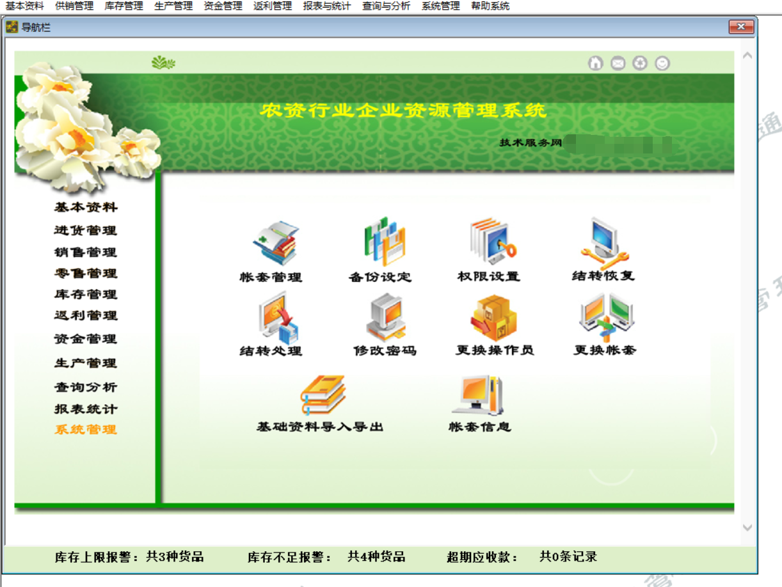Open the 生产管理 menu in menu bar

click(x=173, y=6)
